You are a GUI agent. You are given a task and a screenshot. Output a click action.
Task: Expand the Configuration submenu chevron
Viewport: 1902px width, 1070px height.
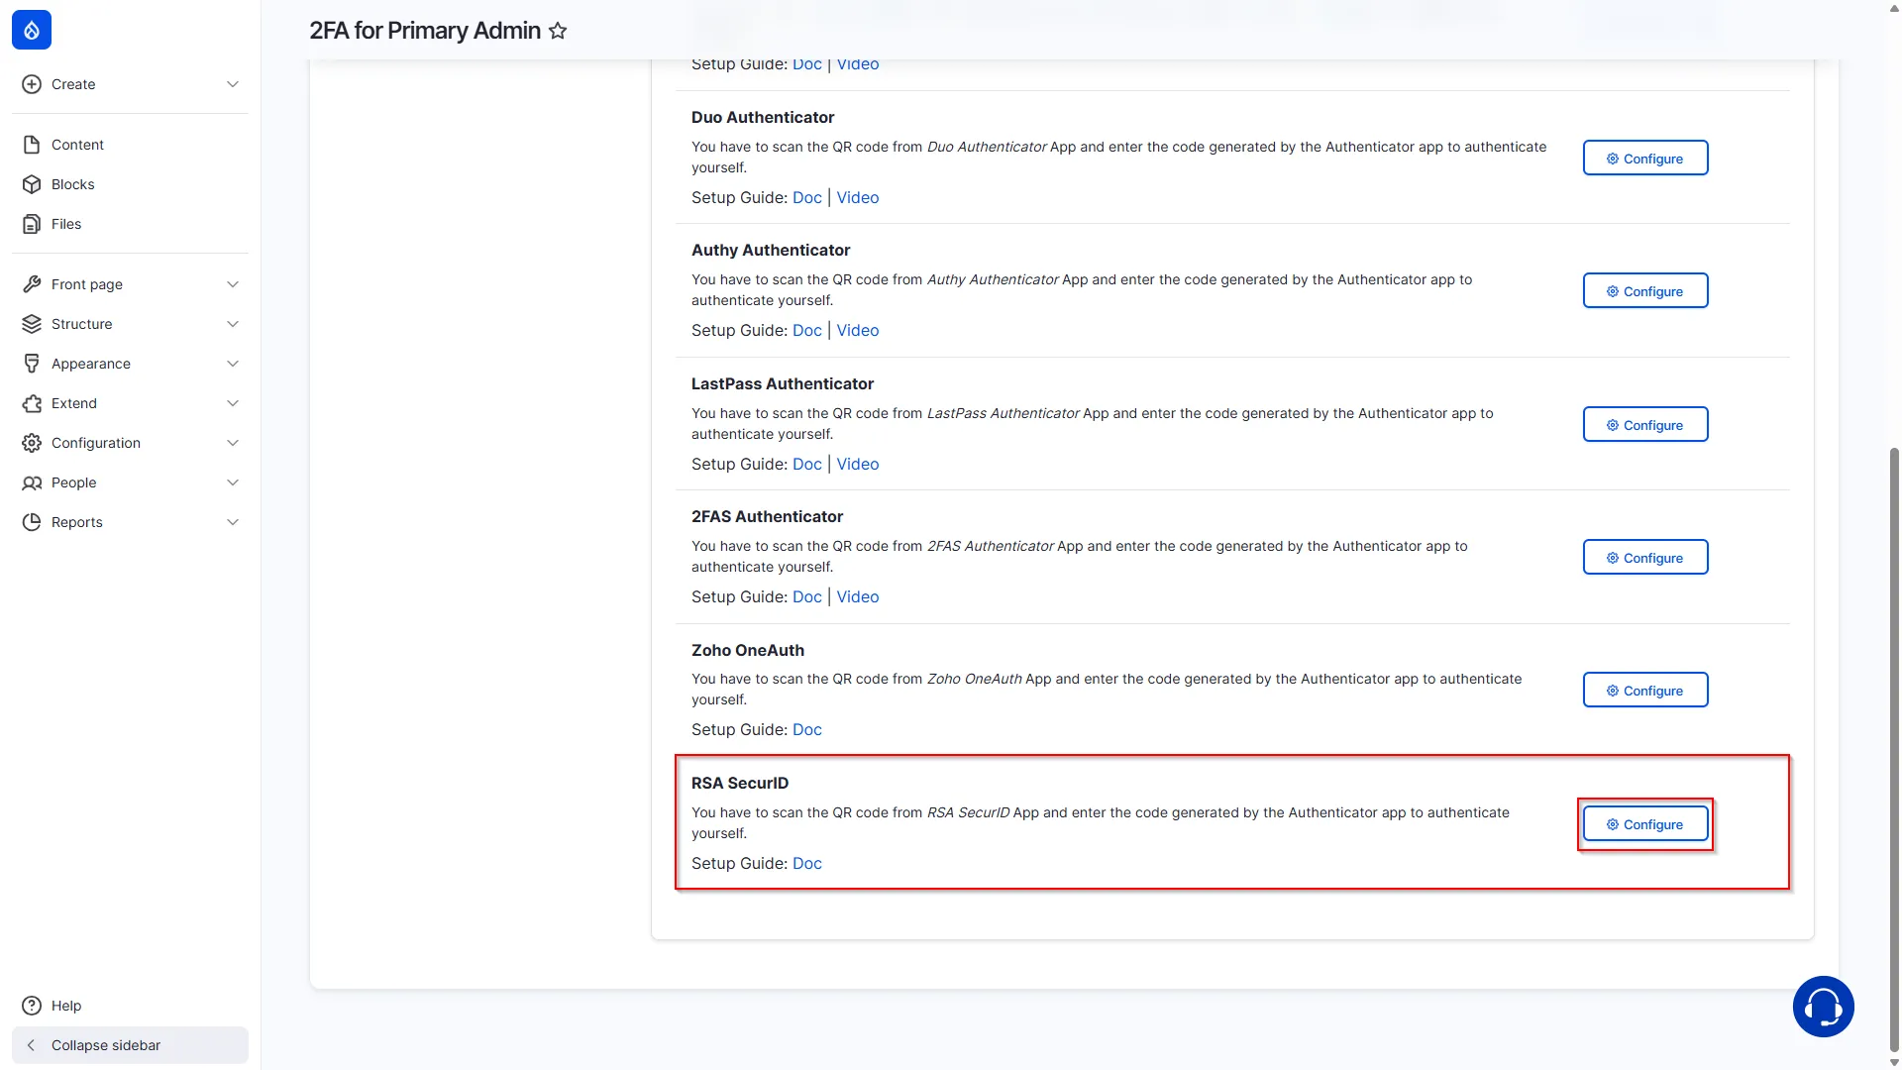[233, 443]
